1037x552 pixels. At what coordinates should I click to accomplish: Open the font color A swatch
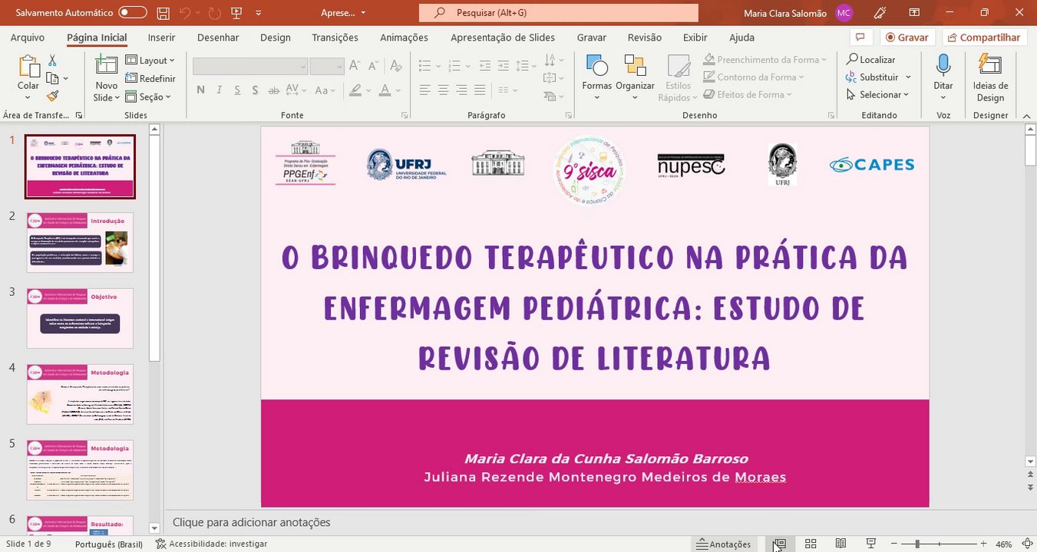point(385,90)
